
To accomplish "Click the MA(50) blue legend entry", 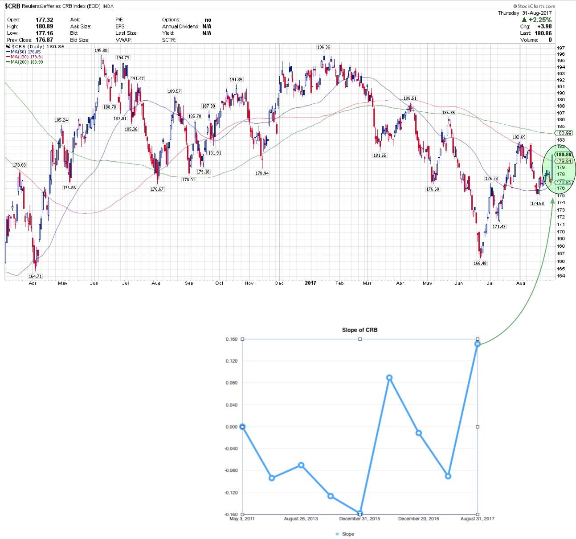I will (x=25, y=52).
